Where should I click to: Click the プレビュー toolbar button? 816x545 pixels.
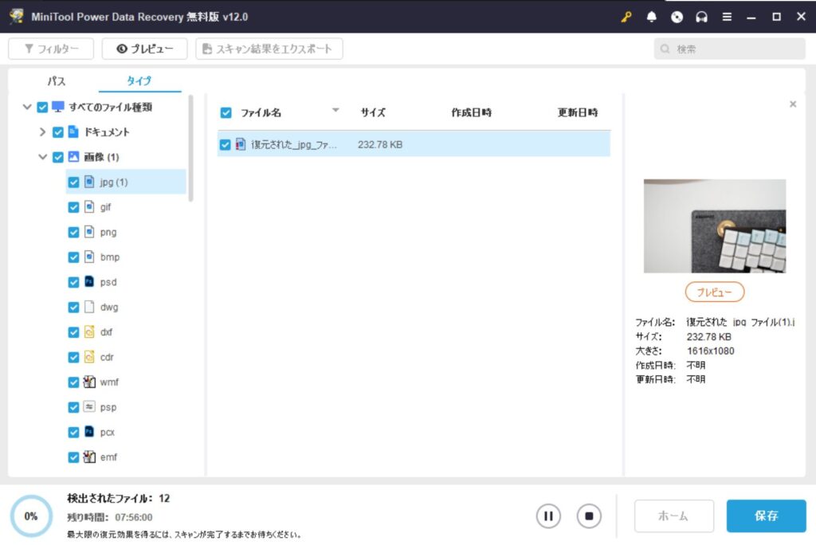tap(145, 49)
